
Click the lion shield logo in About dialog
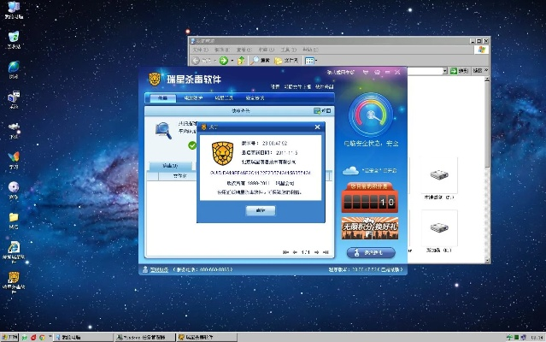click(x=222, y=153)
